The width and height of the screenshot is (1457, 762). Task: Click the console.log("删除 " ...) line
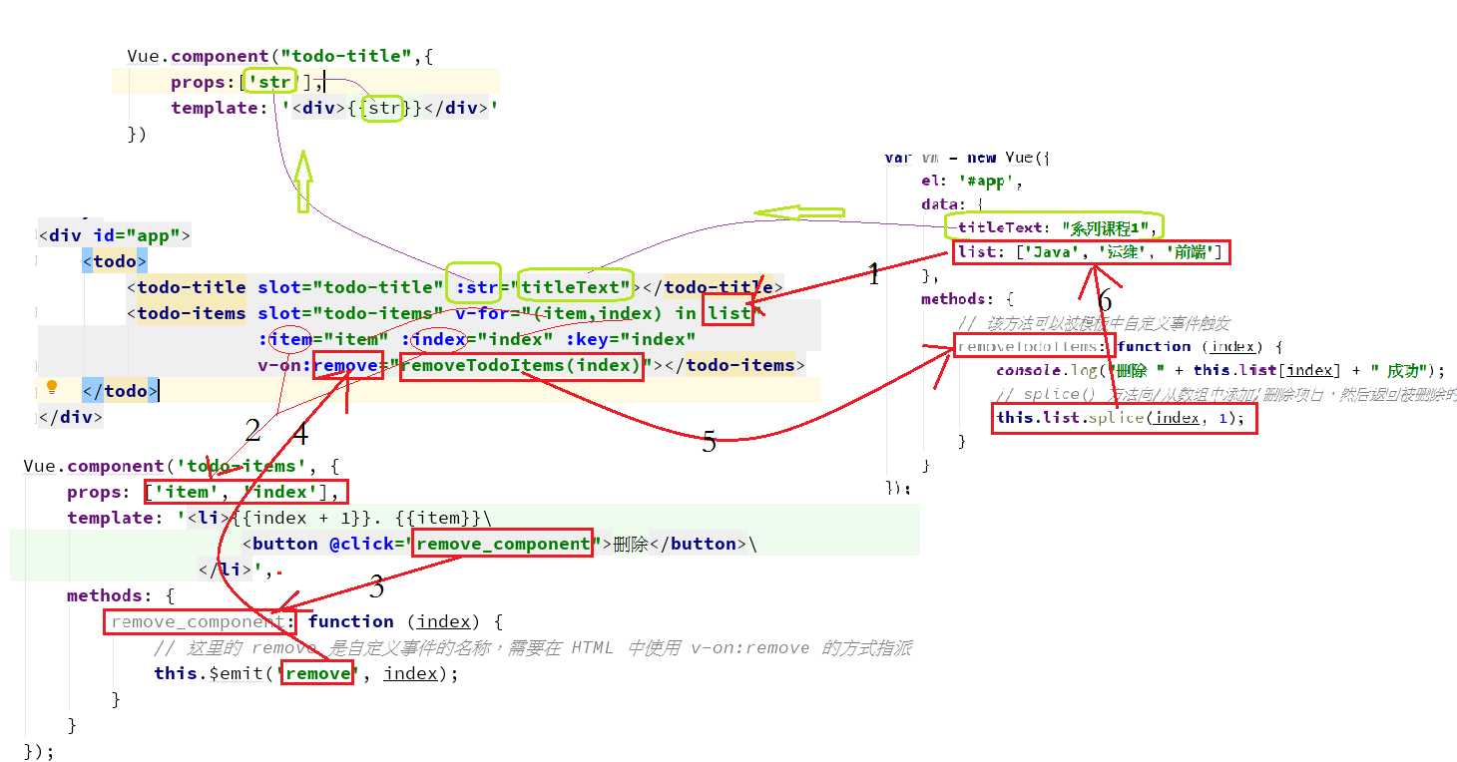(x=1220, y=370)
